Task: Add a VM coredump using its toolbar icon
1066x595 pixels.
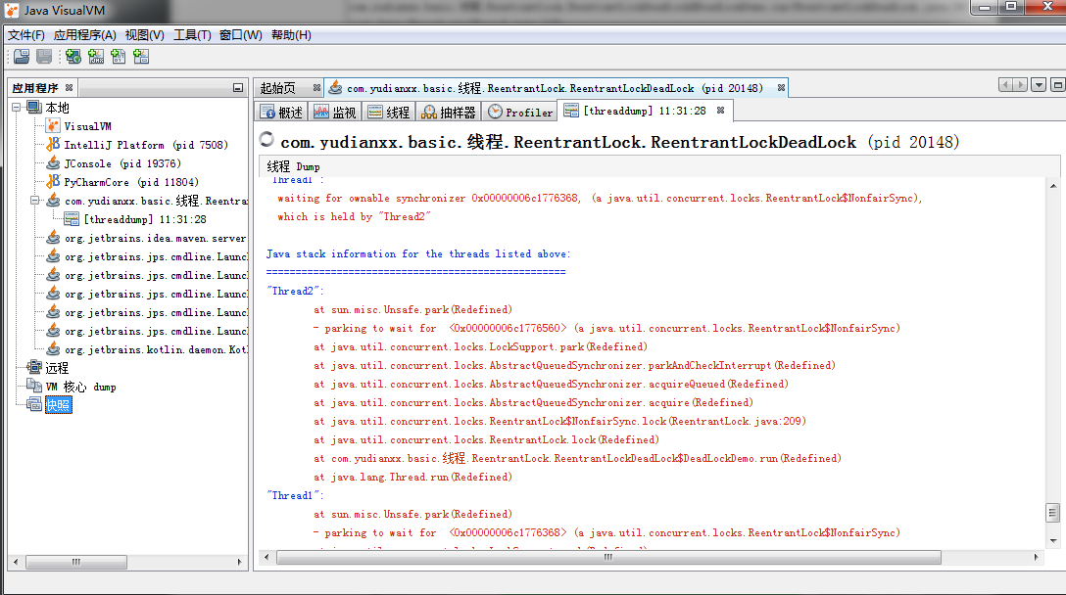Action: pyautogui.click(x=118, y=56)
